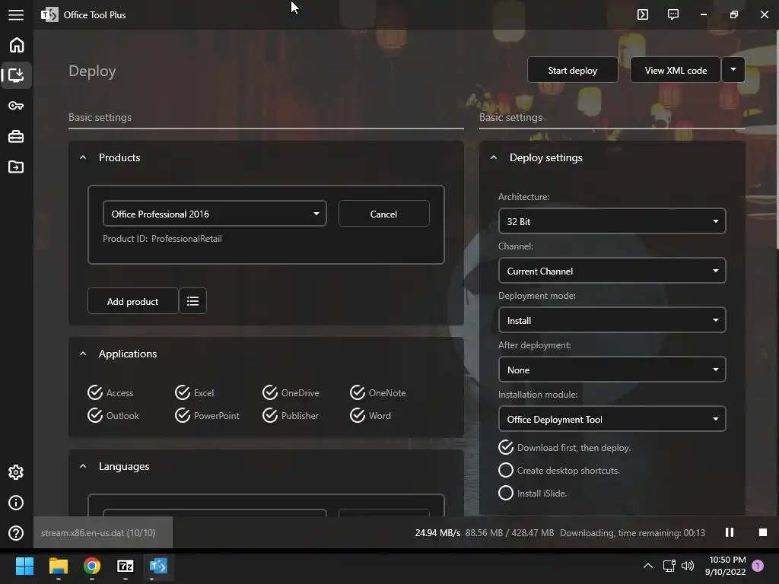The height and width of the screenshot is (584, 779).
Task: Open the Activate key icon page
Action: point(17,106)
